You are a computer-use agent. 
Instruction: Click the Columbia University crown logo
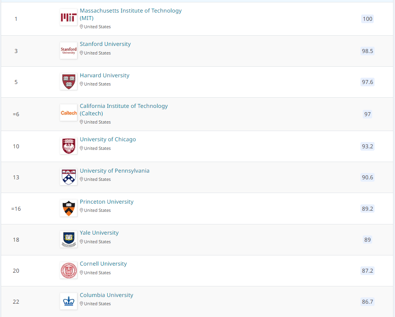[x=68, y=301]
